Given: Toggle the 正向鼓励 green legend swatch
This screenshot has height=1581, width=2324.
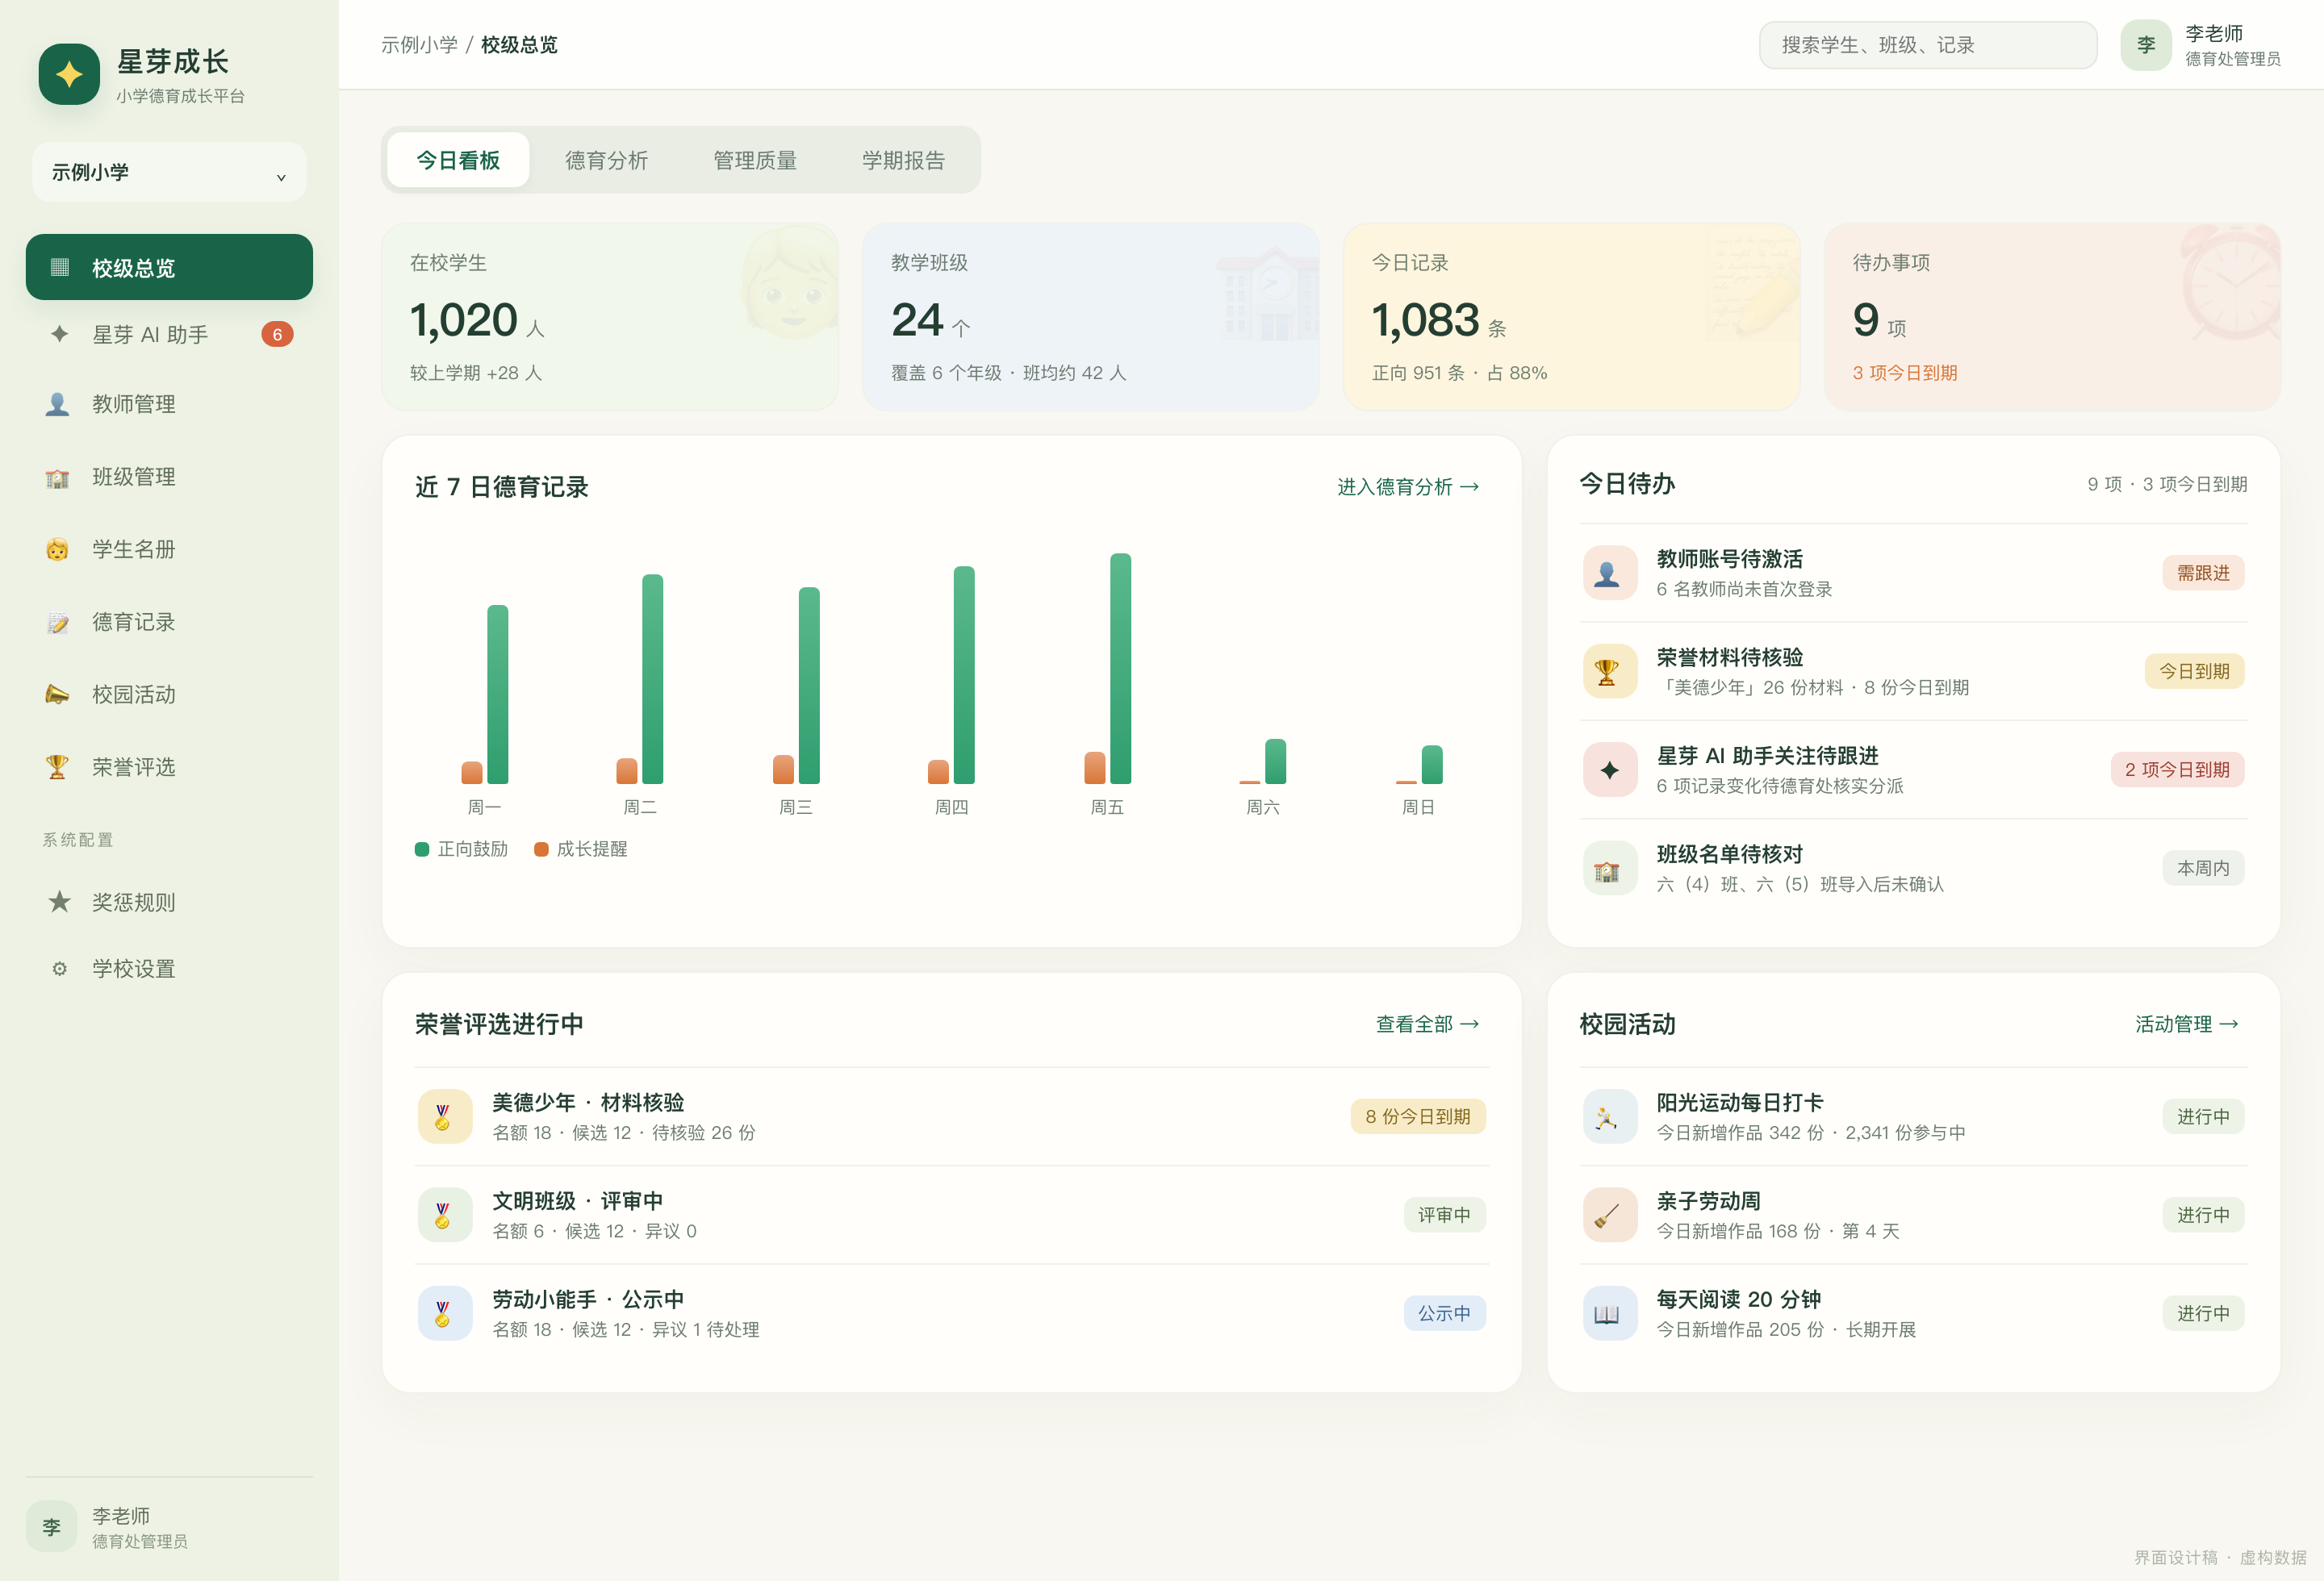Looking at the screenshot, I should (x=422, y=849).
